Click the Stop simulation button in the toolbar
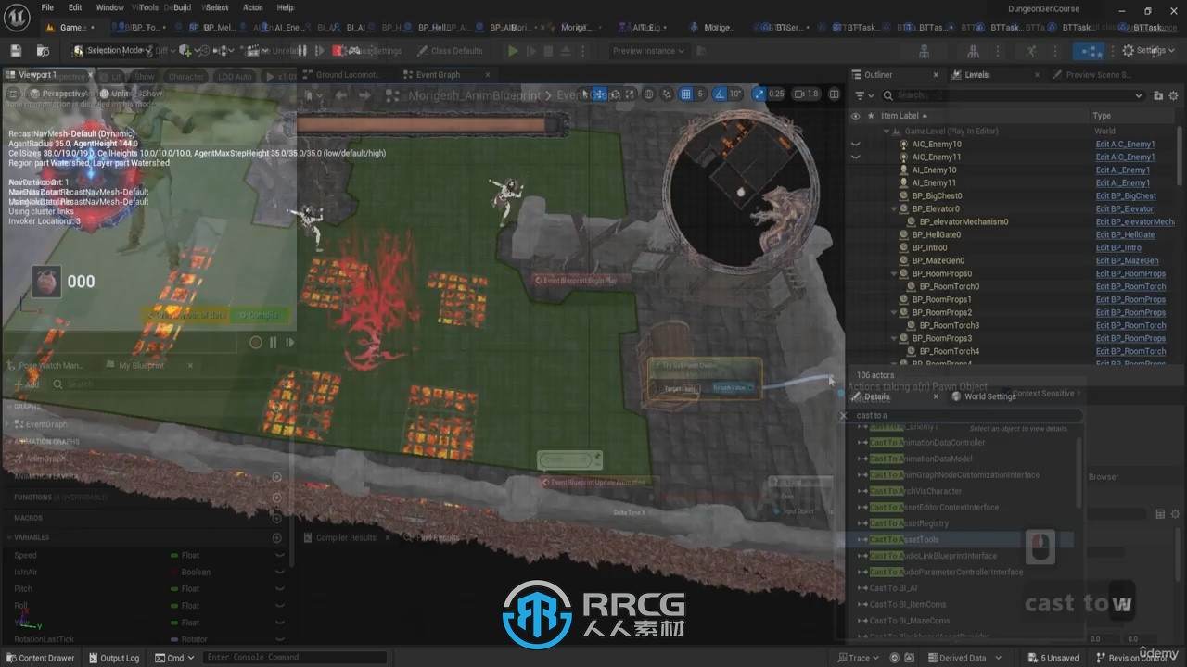Screen dimensions: 1187x667 pyautogui.click(x=548, y=51)
